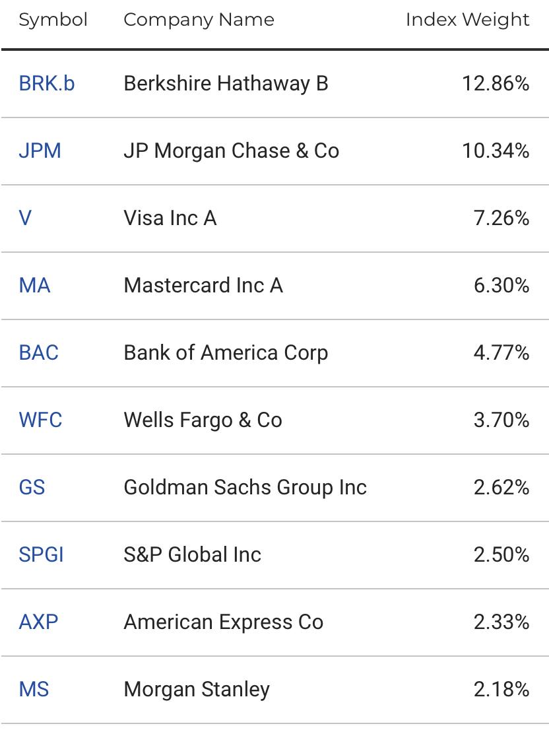This screenshot has height=730, width=549.
Task: Select the Goldman Sachs Group Inc row
Action: click(274, 488)
